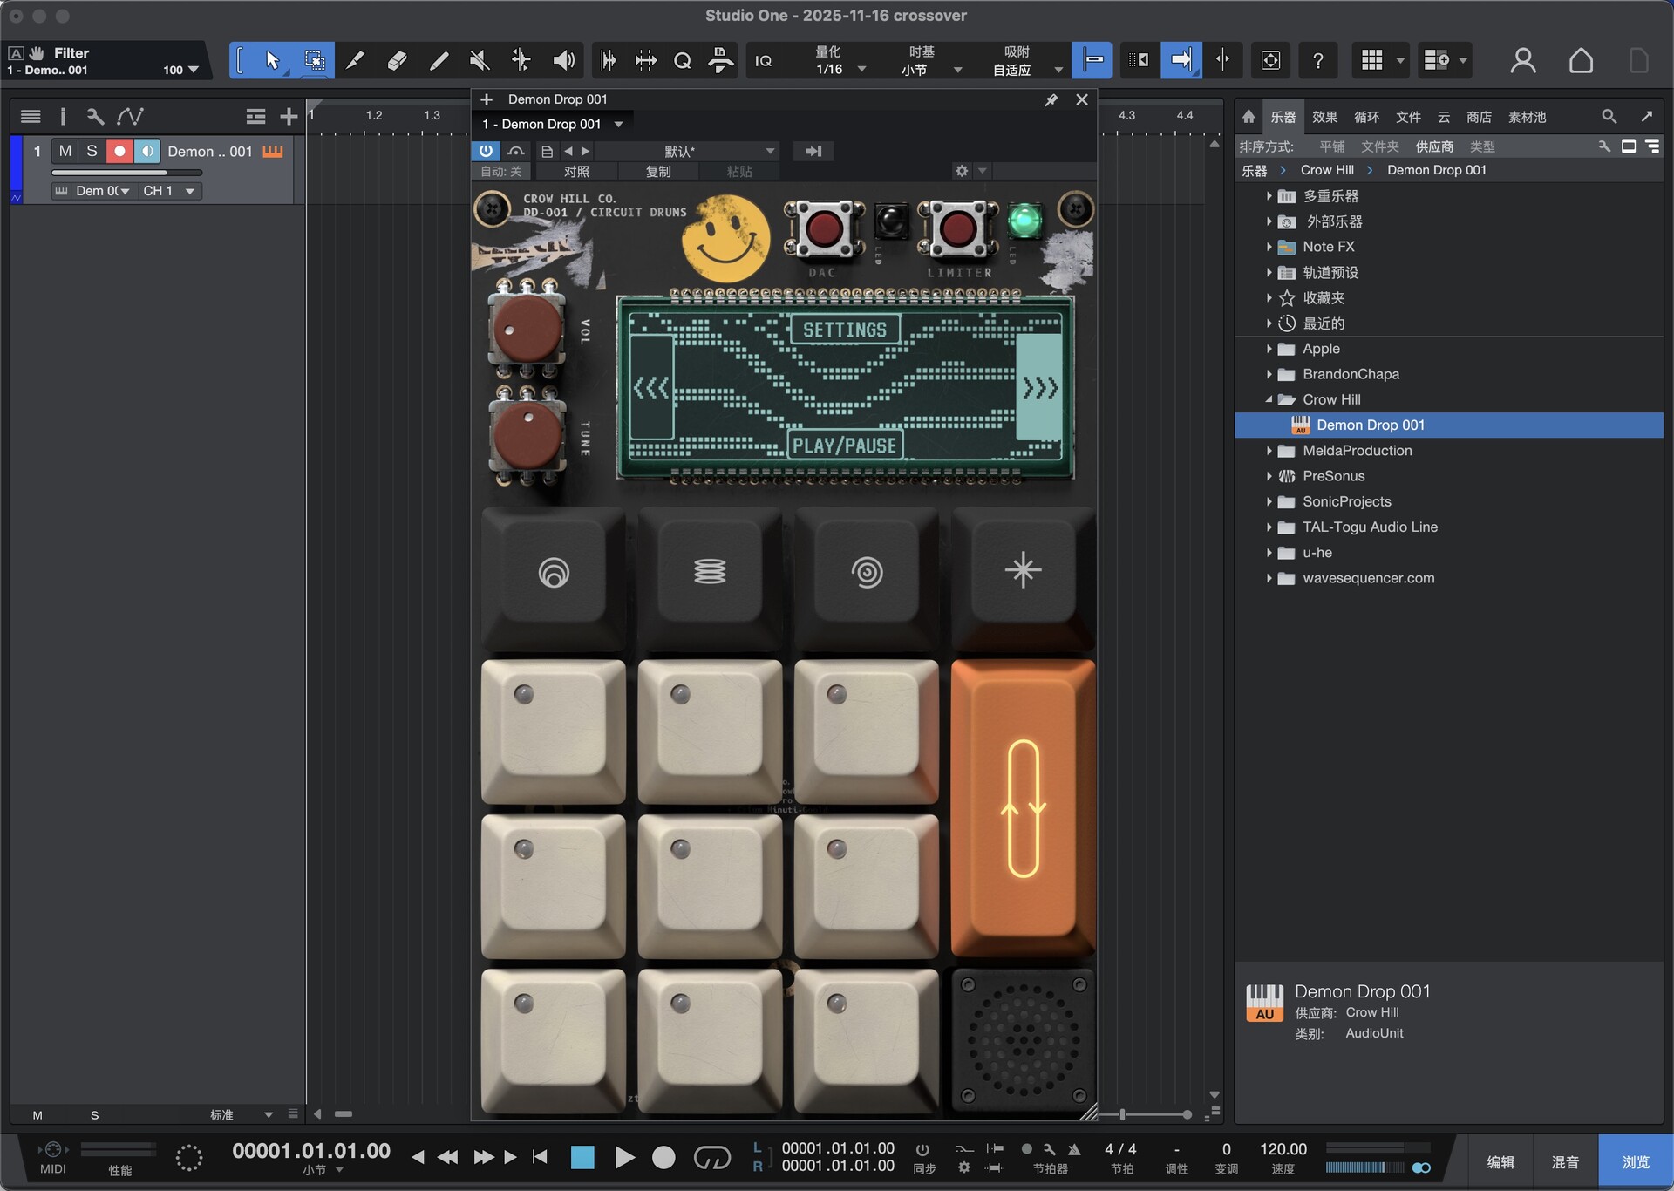Mute track 1 with M button
Viewport: 1674px width, 1191px height.
click(x=65, y=151)
